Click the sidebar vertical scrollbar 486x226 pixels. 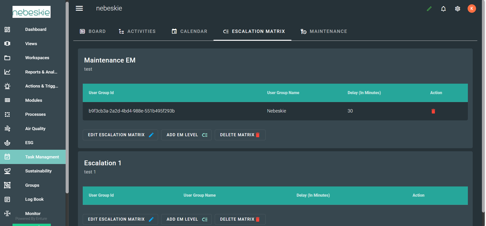[67, 97]
